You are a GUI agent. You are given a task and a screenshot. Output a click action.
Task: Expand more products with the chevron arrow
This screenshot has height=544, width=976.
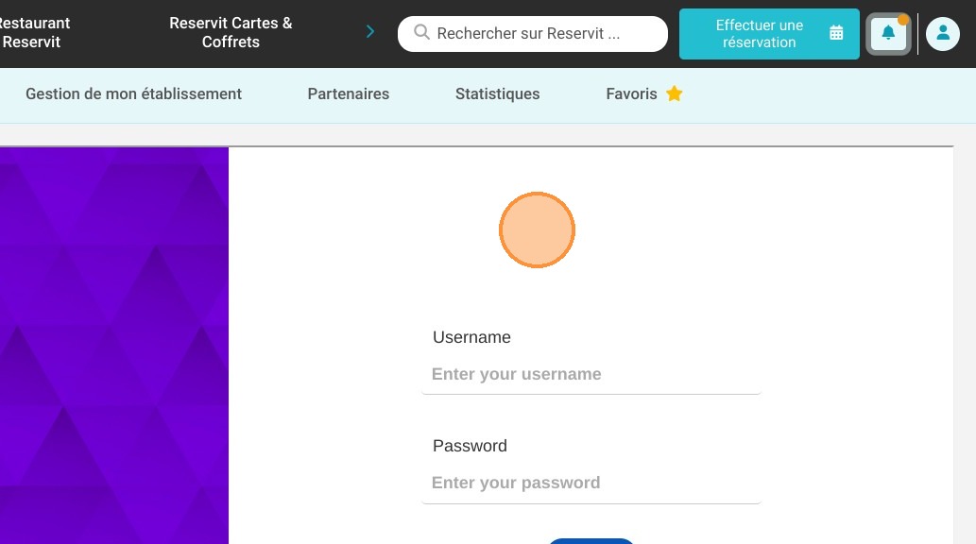coord(370,32)
